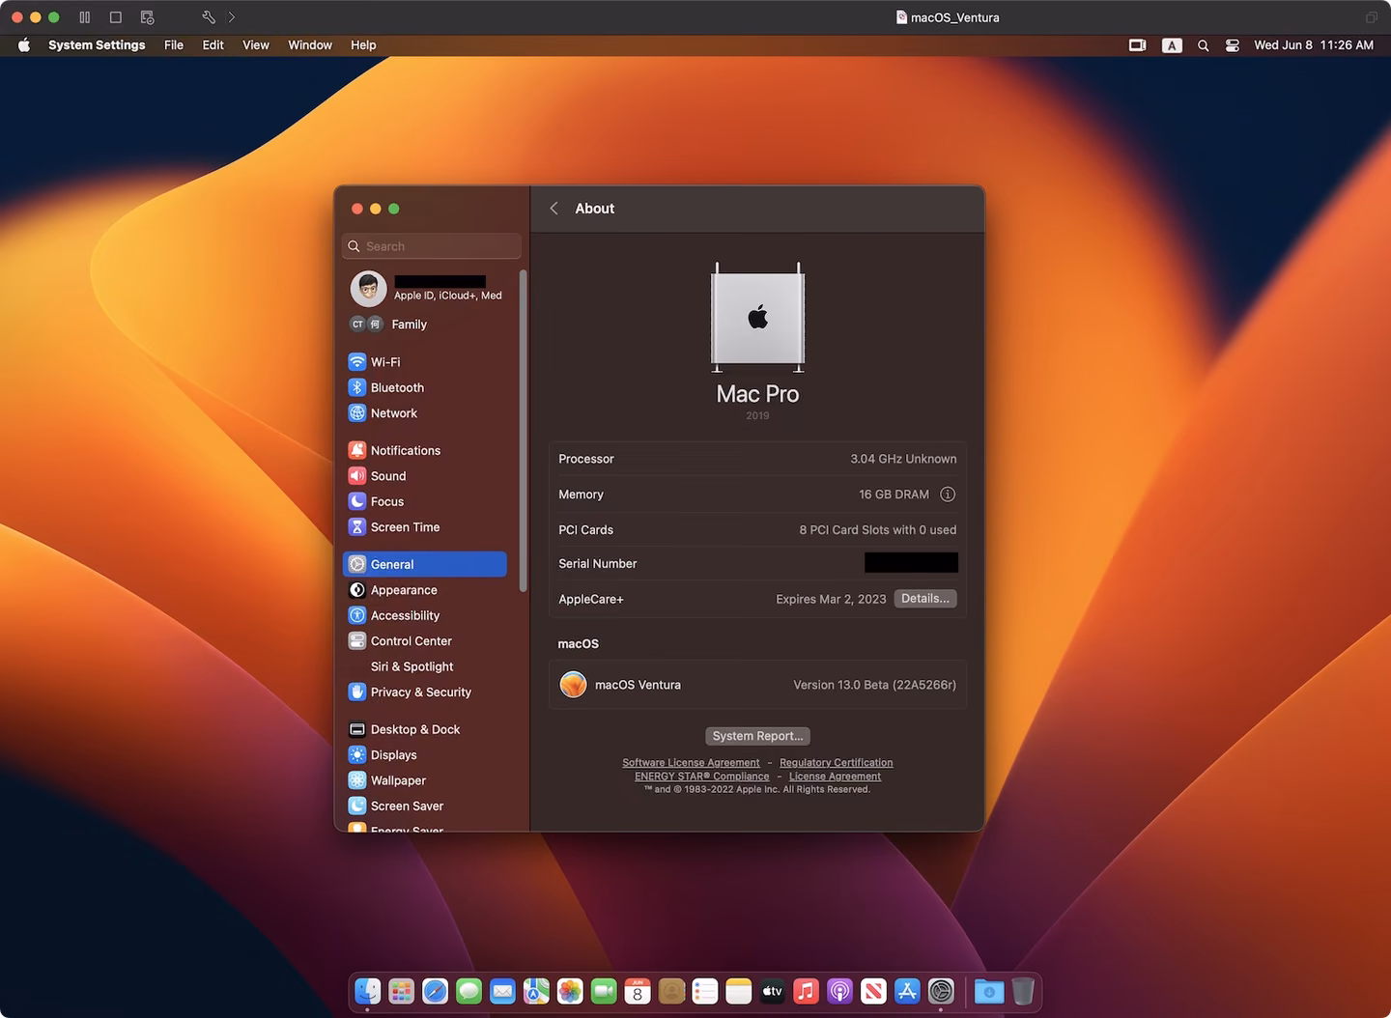The image size is (1391, 1018).
Task: Select Sound in the sidebar
Action: pyautogui.click(x=425, y=476)
